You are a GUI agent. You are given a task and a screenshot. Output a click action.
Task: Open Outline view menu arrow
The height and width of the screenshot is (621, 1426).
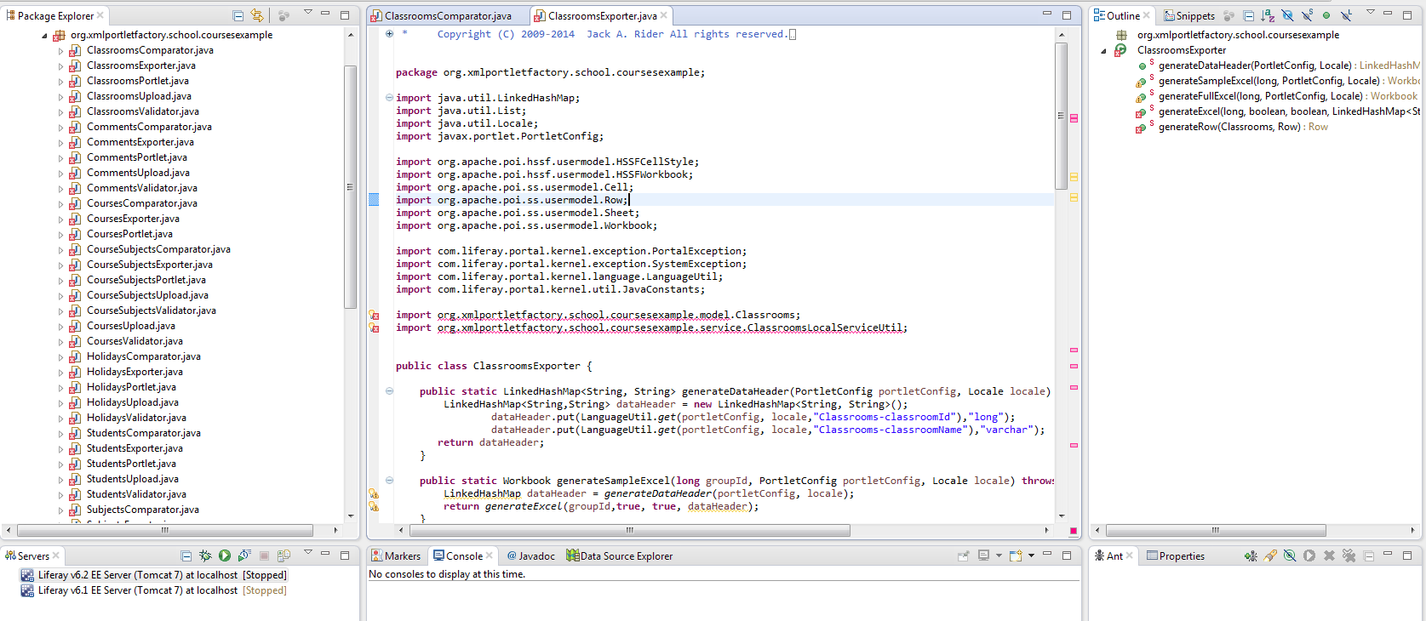coord(1371,12)
